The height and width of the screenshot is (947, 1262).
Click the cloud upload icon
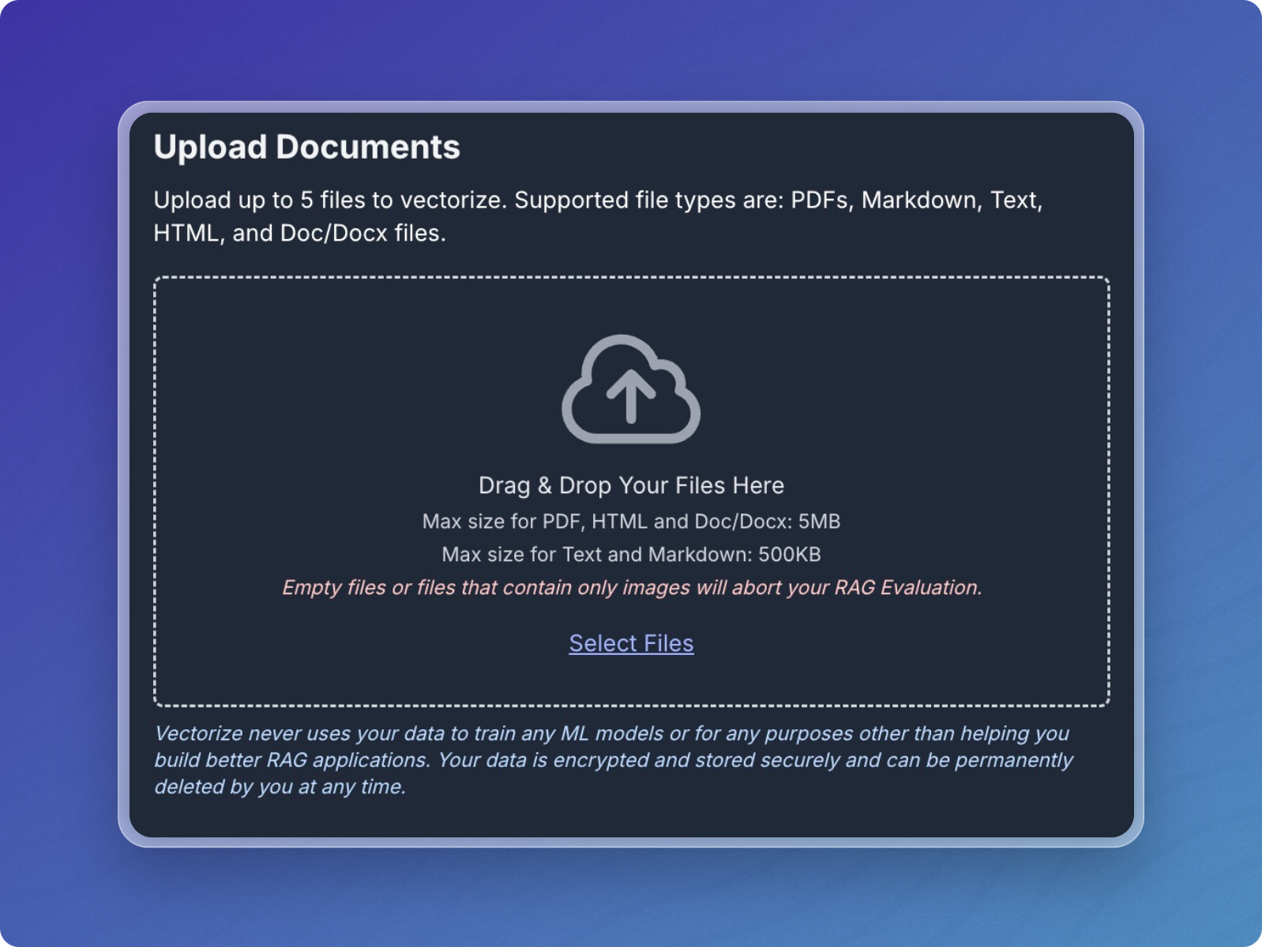point(631,389)
